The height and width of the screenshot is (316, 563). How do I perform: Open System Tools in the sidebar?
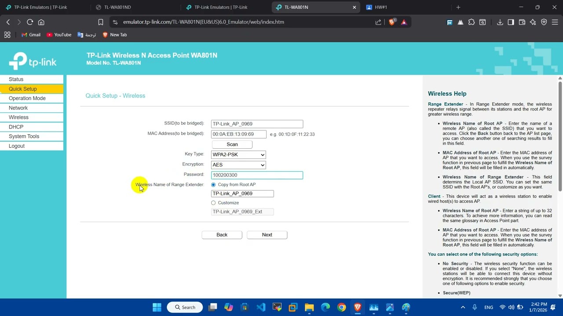pos(32,136)
